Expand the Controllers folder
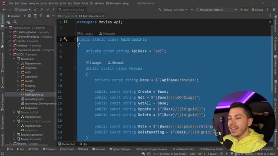 pyautogui.click(x=18, y=77)
